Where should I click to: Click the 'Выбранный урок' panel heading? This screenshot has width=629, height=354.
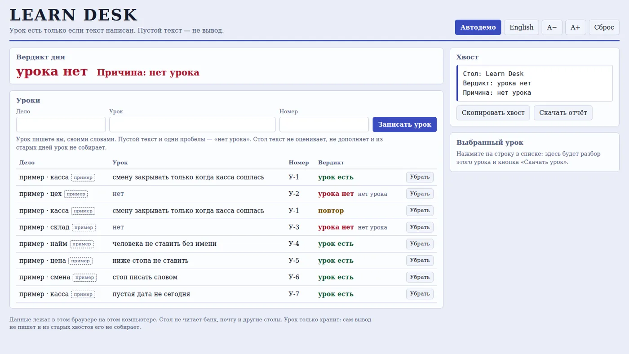point(490,142)
